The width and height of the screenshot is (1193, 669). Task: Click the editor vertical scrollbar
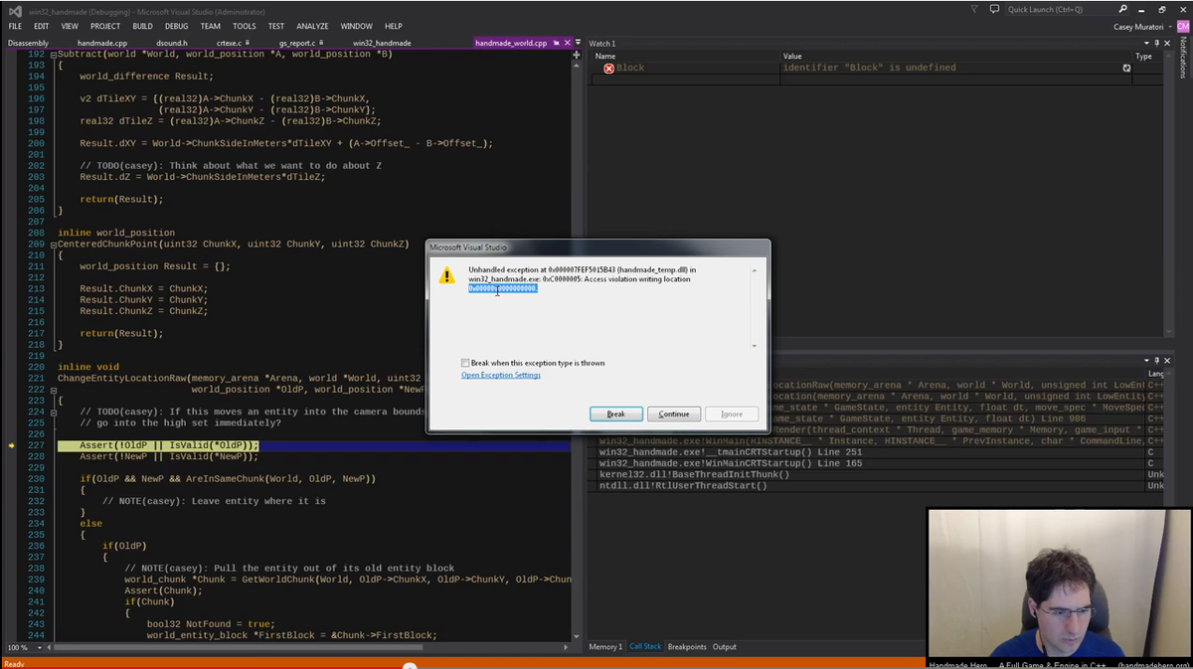click(x=577, y=348)
